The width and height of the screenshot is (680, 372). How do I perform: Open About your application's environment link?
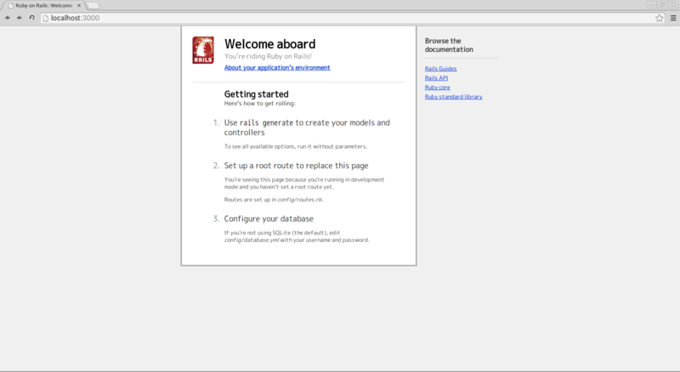277,68
